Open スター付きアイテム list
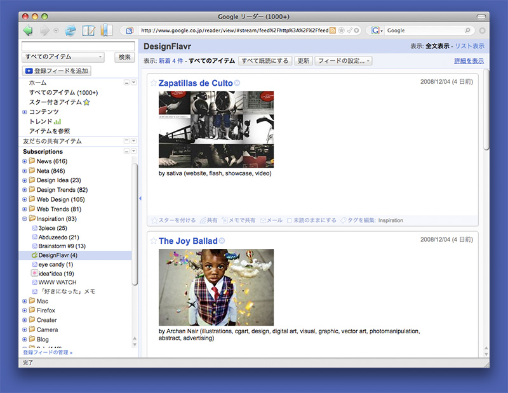This screenshot has height=393, width=508. [x=55, y=102]
